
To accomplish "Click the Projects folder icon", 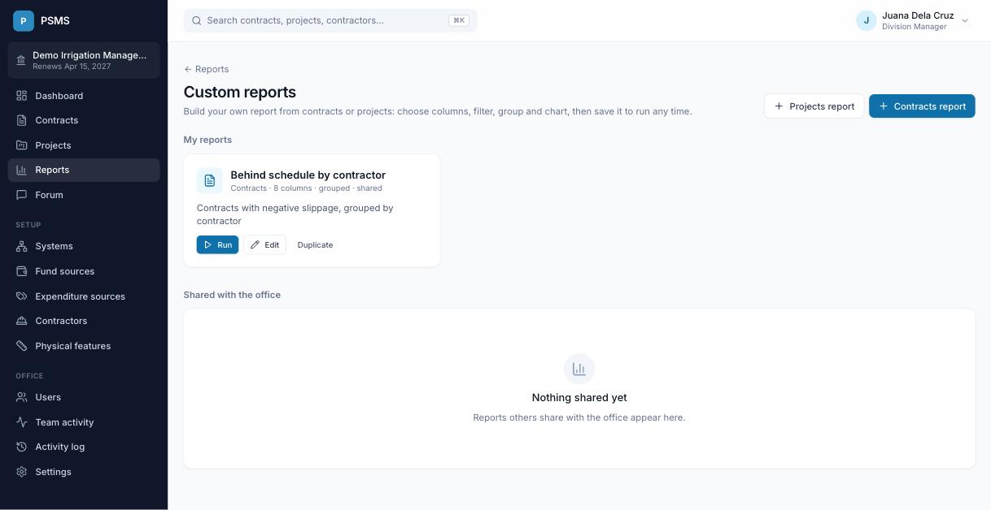I will tap(22, 145).
